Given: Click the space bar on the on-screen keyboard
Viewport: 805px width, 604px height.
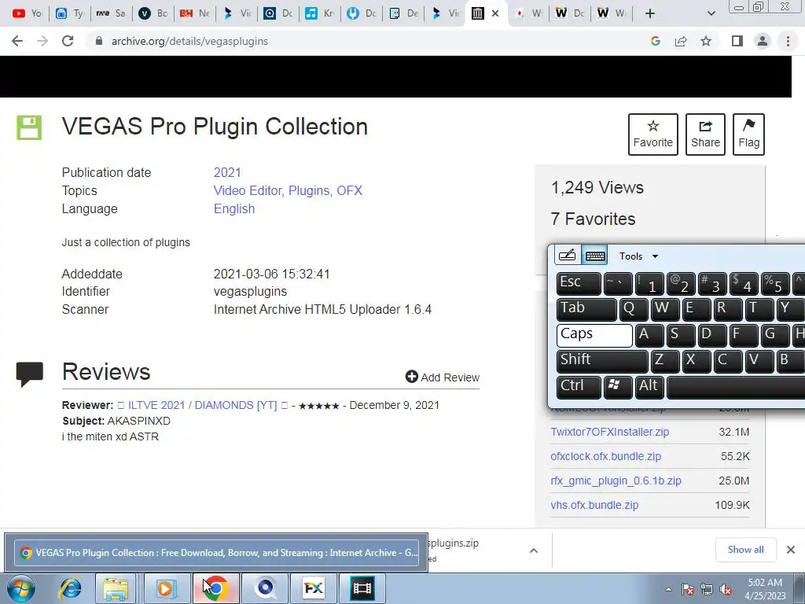Looking at the screenshot, I should coord(736,387).
